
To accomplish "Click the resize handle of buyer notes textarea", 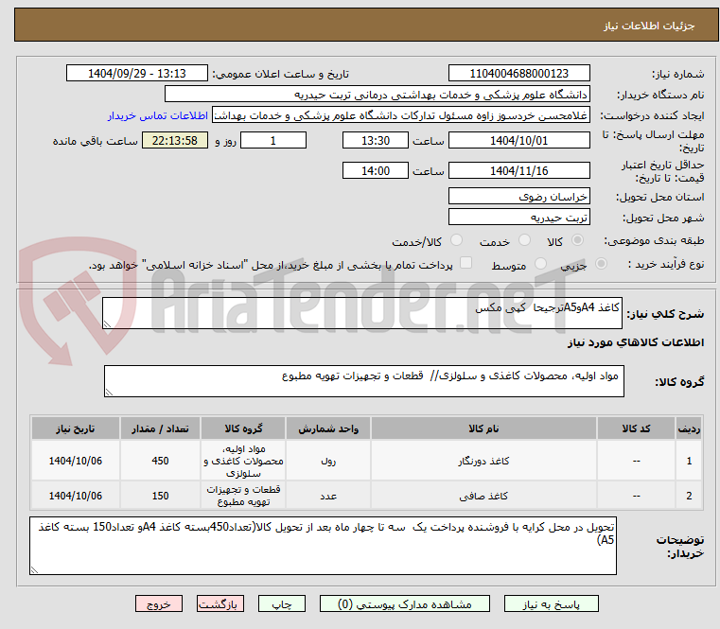I will 34,569.
